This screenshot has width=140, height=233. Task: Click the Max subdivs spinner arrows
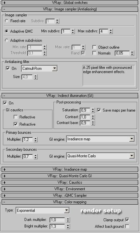coord(111,31)
